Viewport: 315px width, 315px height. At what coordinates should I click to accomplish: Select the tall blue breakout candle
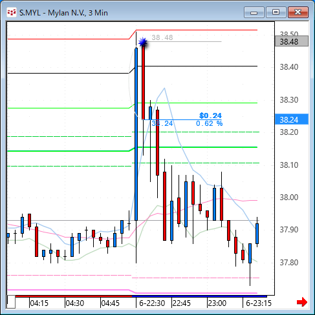click(136, 134)
